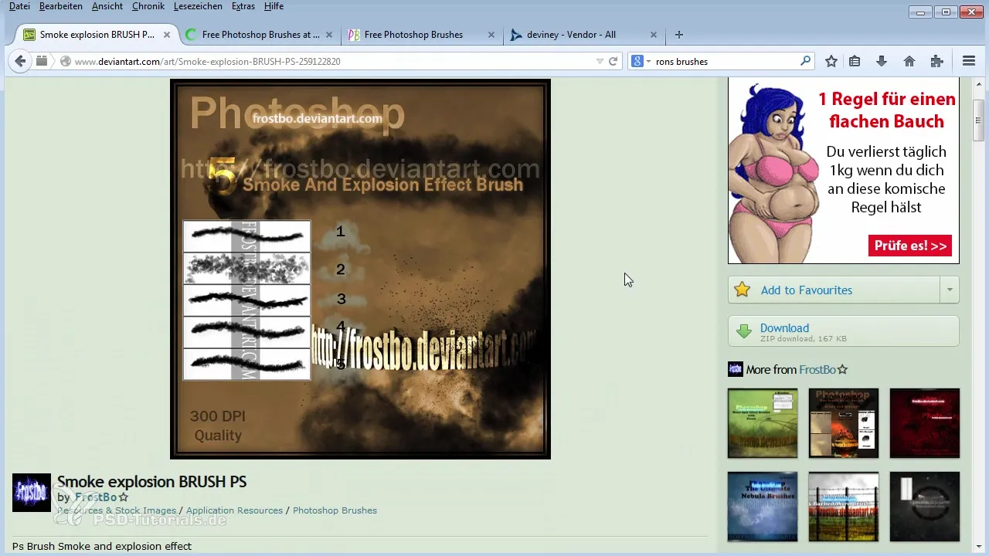Open the Ansicht menu
The width and height of the screenshot is (989, 556).
coord(107,6)
